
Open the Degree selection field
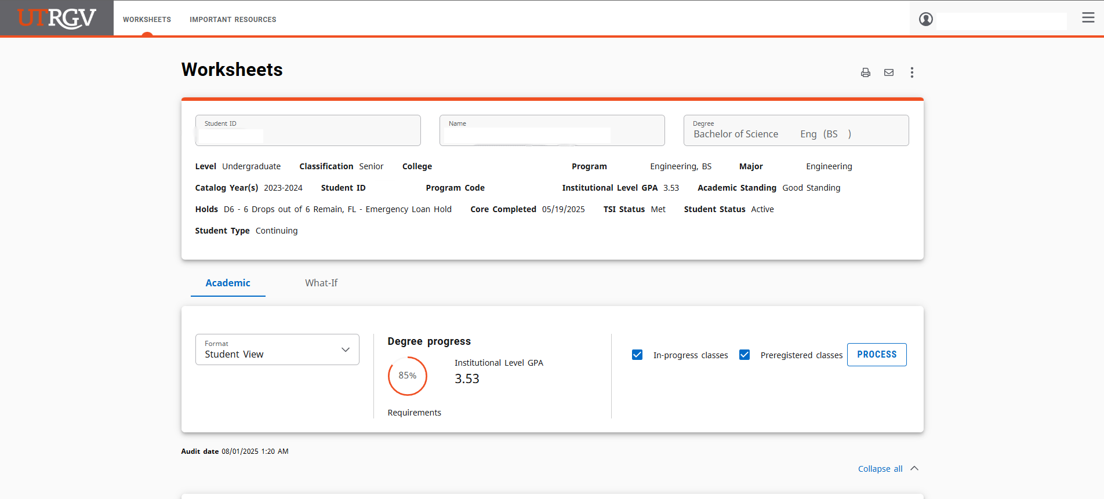pyautogui.click(x=796, y=131)
